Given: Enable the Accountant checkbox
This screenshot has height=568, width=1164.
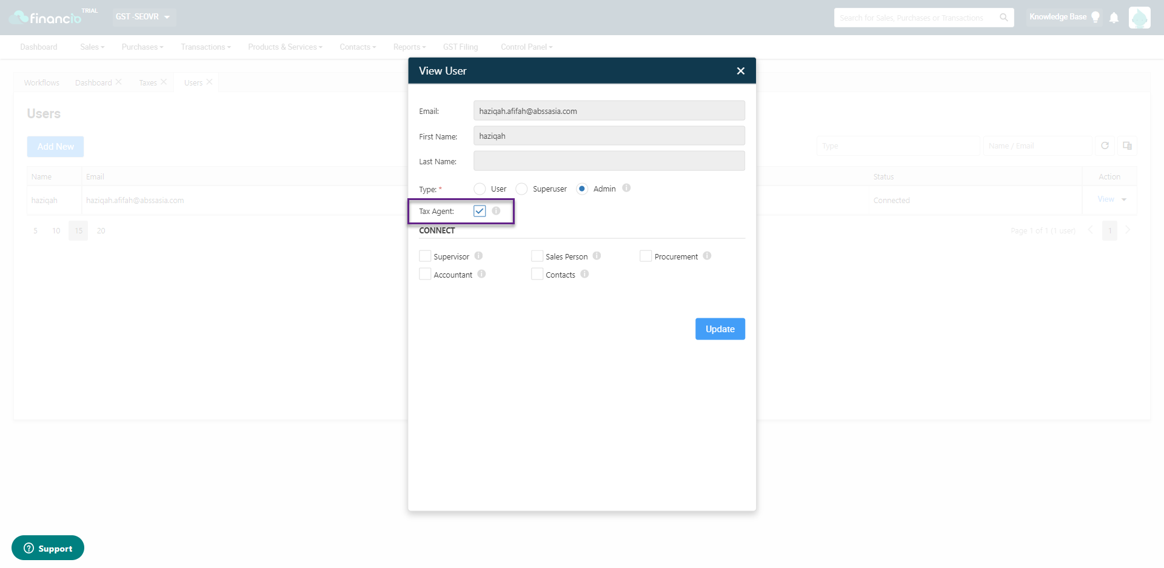Looking at the screenshot, I should [425, 274].
